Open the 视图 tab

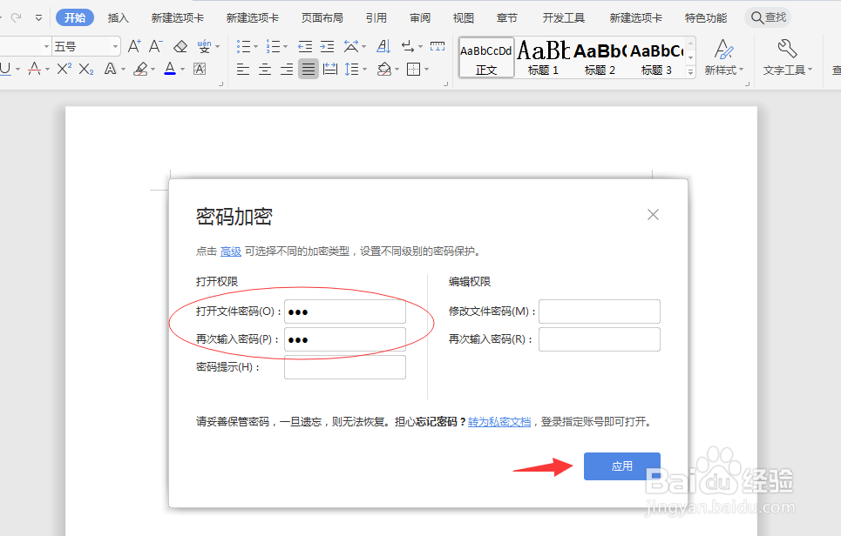464,17
